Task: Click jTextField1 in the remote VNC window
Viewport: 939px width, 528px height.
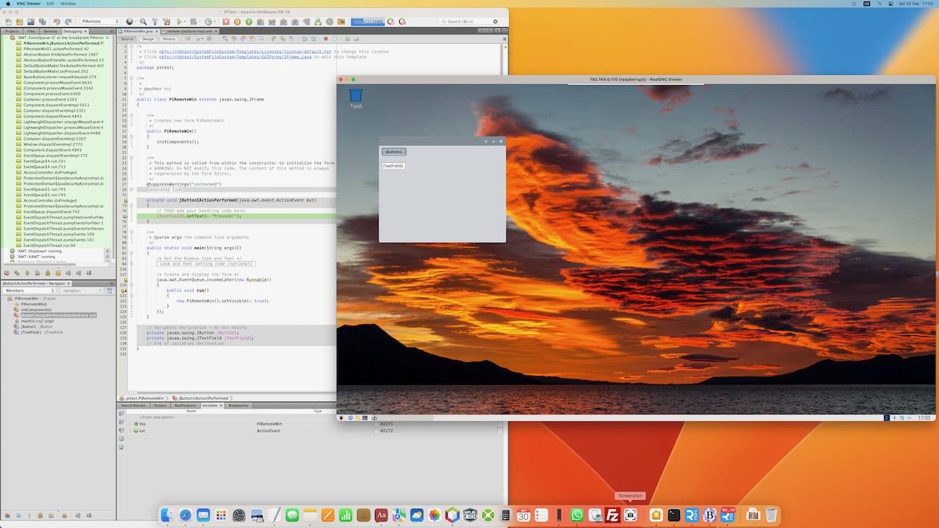Action: click(x=394, y=166)
